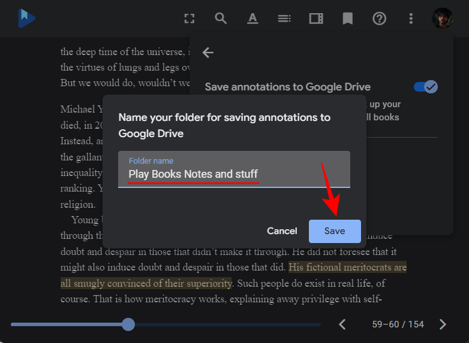The width and height of the screenshot is (469, 343).
Task: Open search within the book
Action: [221, 19]
